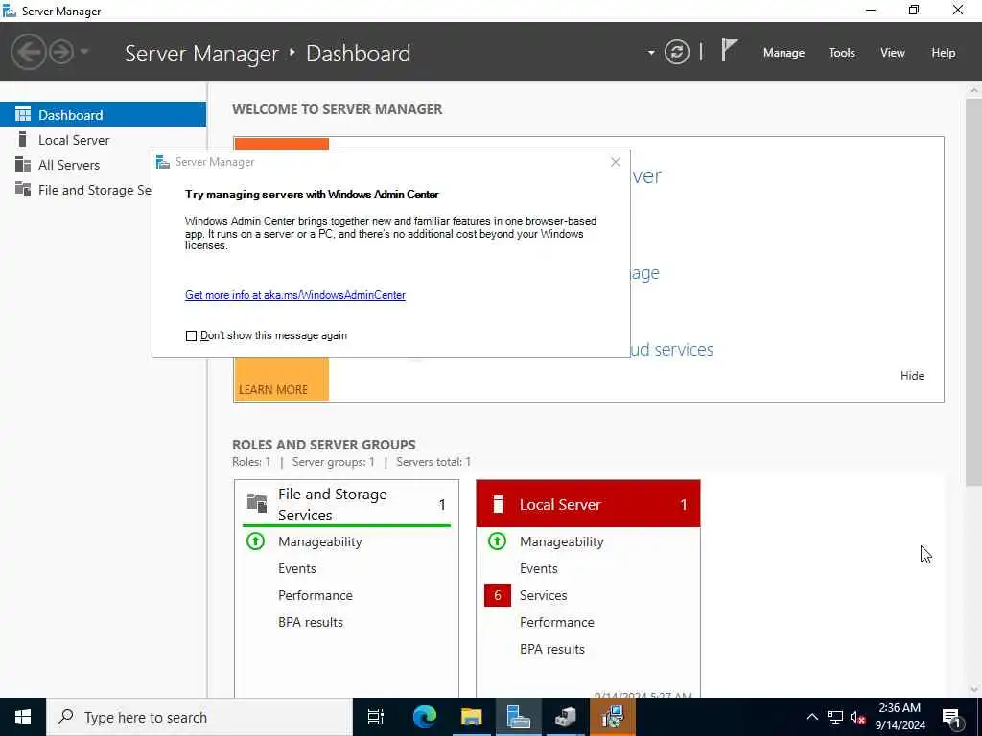Open Events under File and Storage Services
This screenshot has height=736, width=982.
[297, 568]
